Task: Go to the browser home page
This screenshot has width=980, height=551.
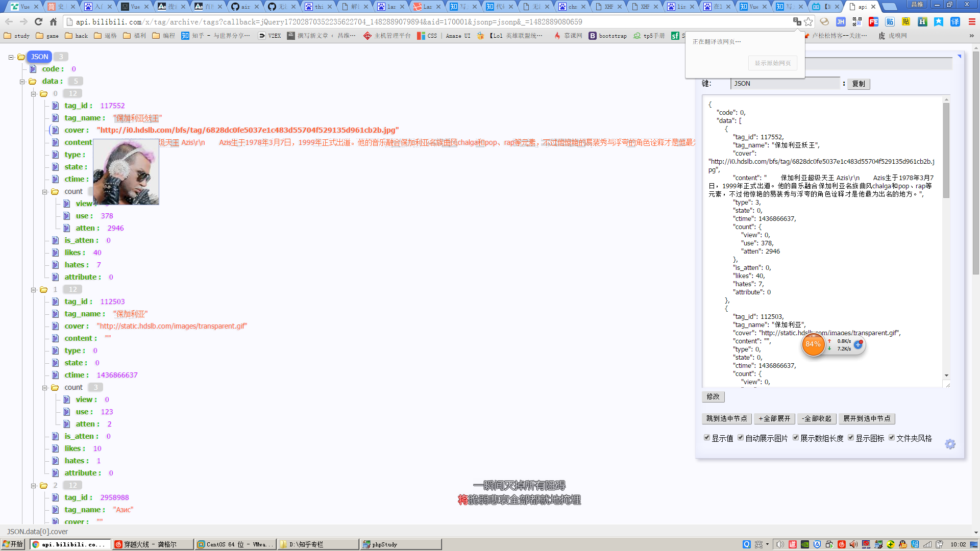Action: [x=53, y=21]
